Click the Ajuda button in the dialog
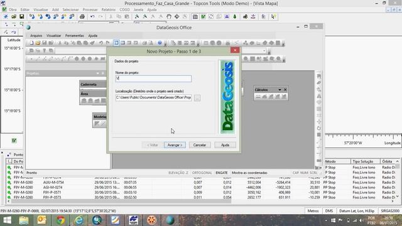The image size is (402, 226). pos(225,145)
